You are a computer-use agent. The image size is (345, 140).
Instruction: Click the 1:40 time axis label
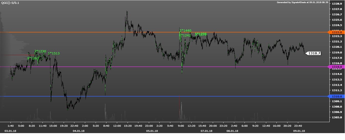coord(10,126)
